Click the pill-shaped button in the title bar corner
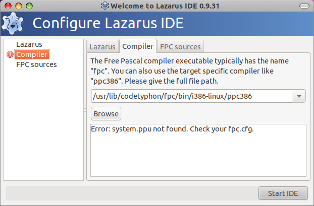Image resolution: width=314 pixels, height=206 pixels. click(x=304, y=6)
